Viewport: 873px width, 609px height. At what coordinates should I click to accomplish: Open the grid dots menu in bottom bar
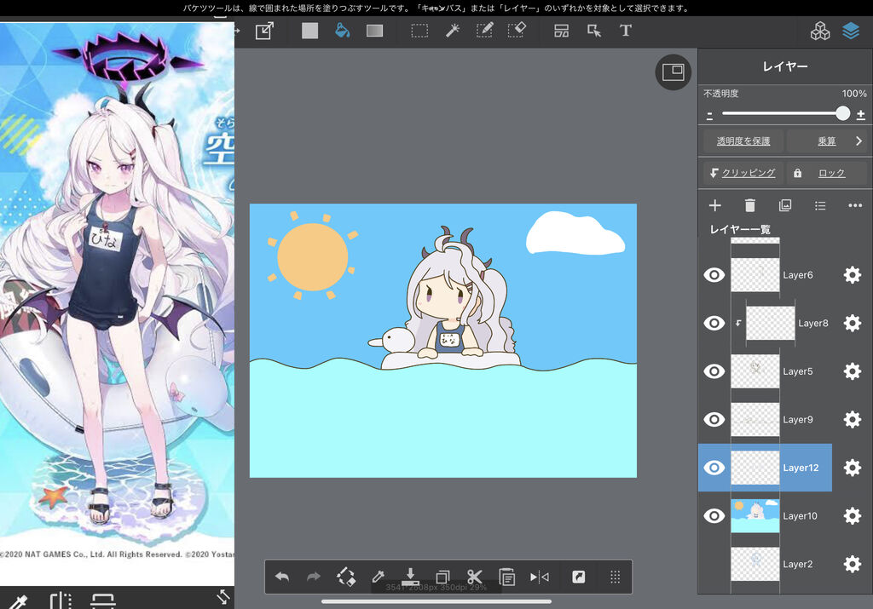[615, 577]
